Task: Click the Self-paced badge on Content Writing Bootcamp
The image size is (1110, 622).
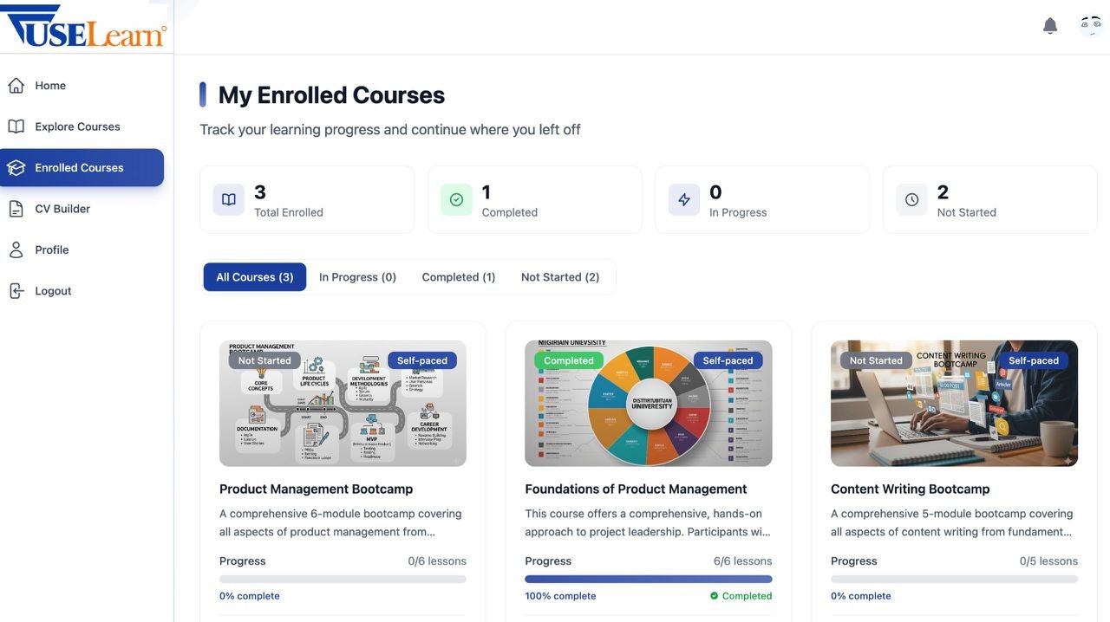Action: coord(1034,360)
